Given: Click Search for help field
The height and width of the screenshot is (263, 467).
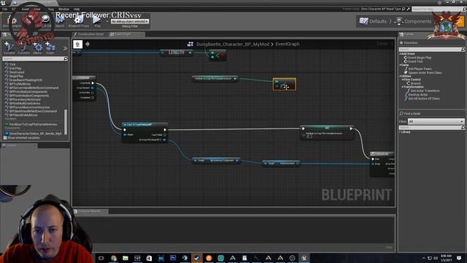Looking at the screenshot, I should 436,9.
